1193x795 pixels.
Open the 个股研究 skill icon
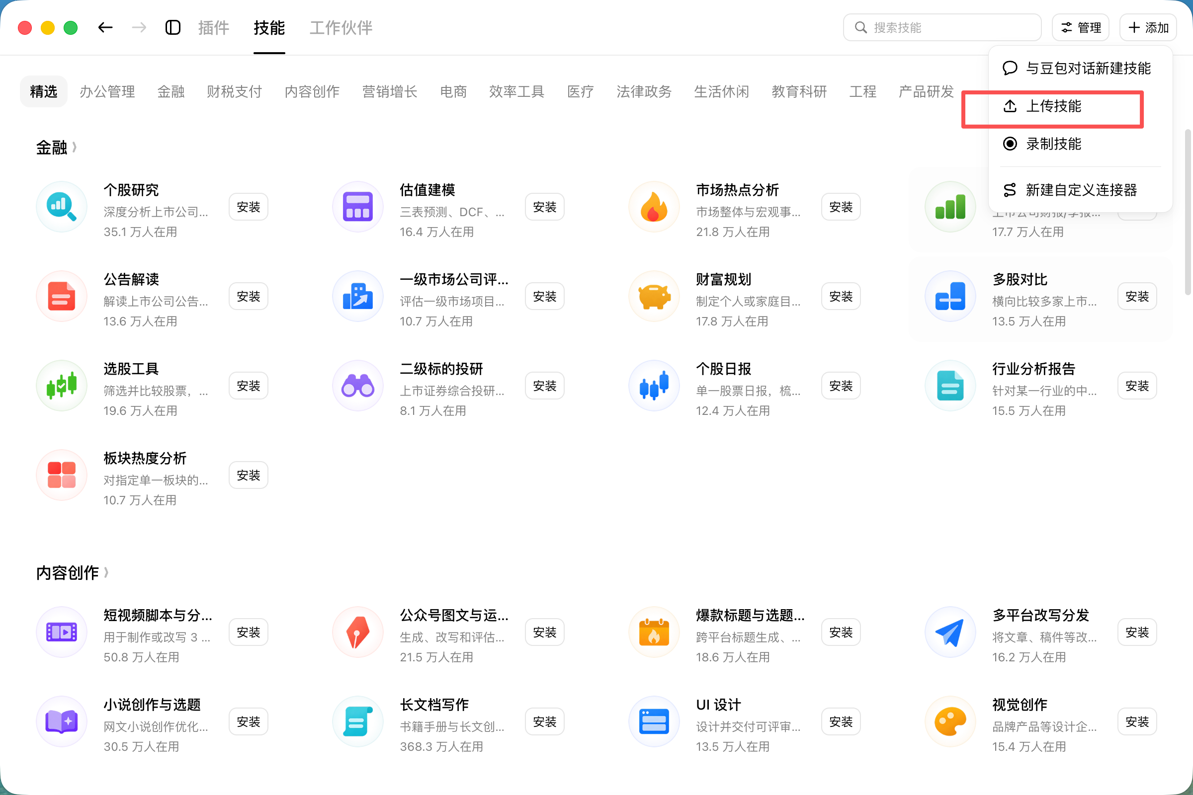click(x=61, y=207)
